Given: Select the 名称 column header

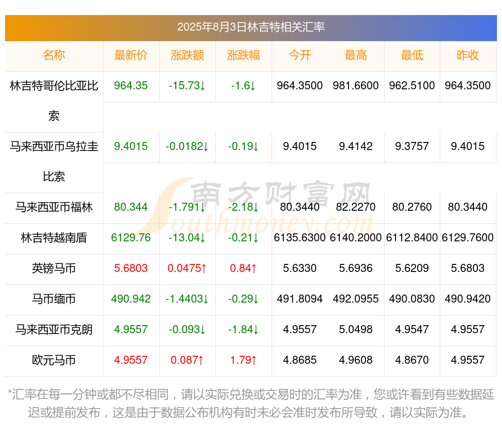Looking at the screenshot, I should tap(54, 55).
